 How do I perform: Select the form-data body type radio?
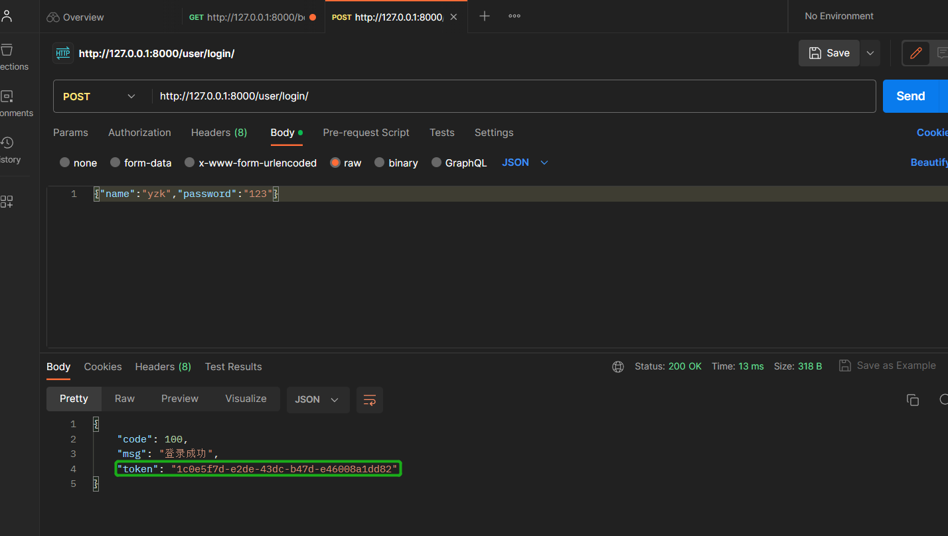(115, 163)
